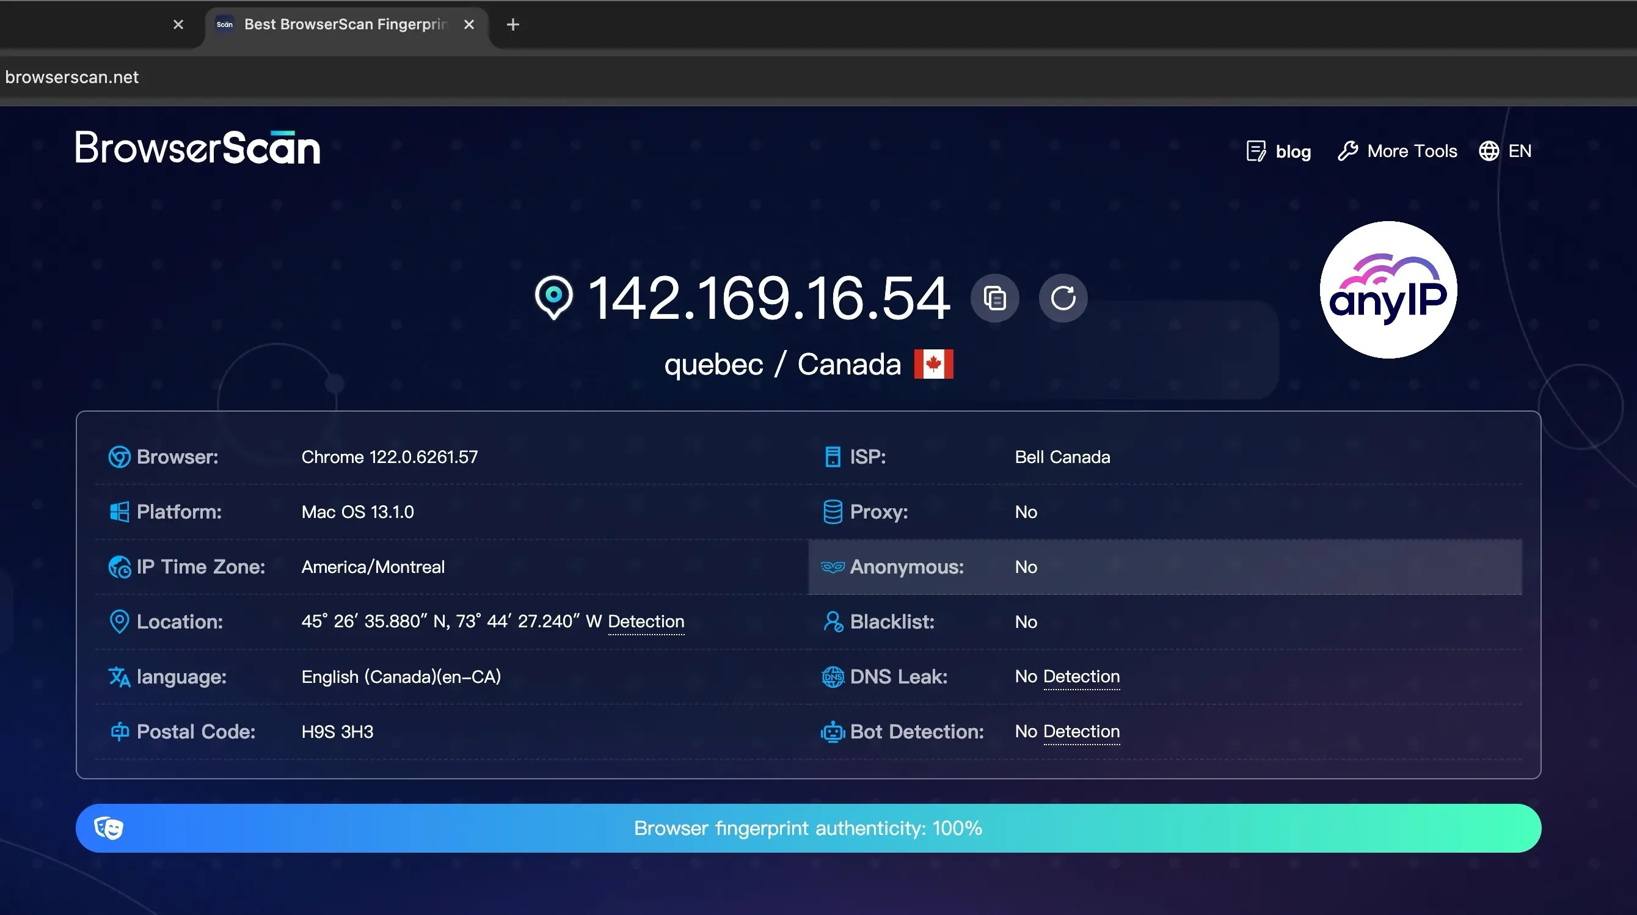Open the Bot Detection link
Viewport: 1637px width, 915px height.
point(1081,731)
